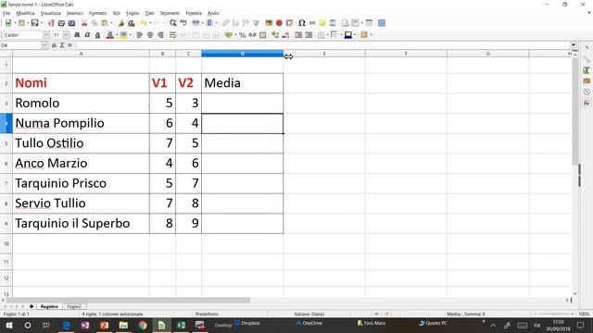The height and width of the screenshot is (333, 593).
Task: Click the Cut scissors icon
Action: coord(84,23)
